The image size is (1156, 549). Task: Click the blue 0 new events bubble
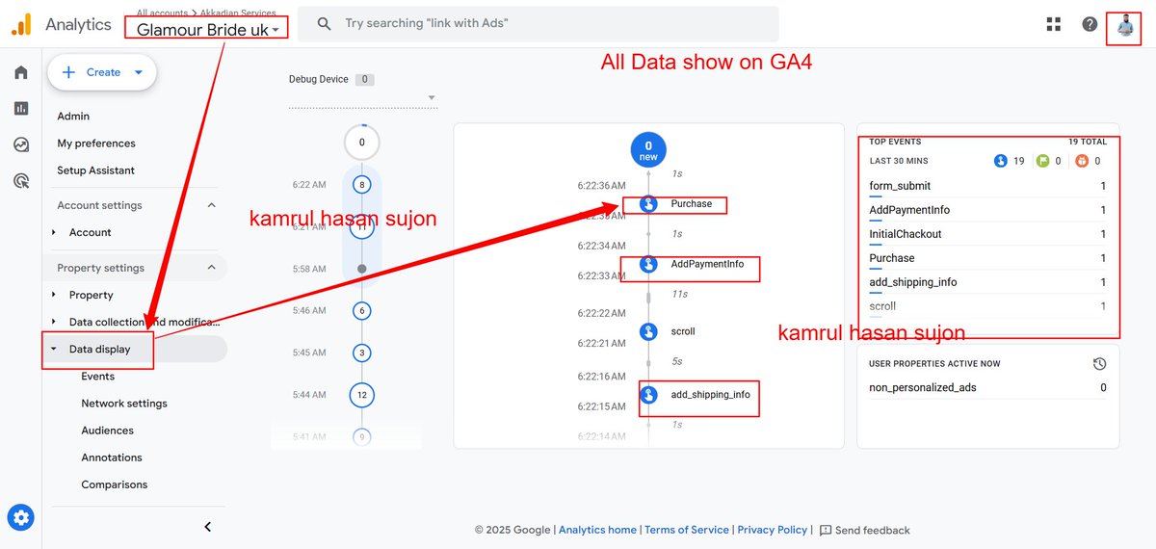pyautogui.click(x=648, y=150)
